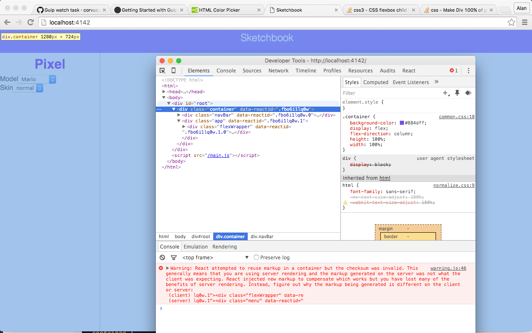
Task: Open the /main.js script link
Action: [x=219, y=155]
